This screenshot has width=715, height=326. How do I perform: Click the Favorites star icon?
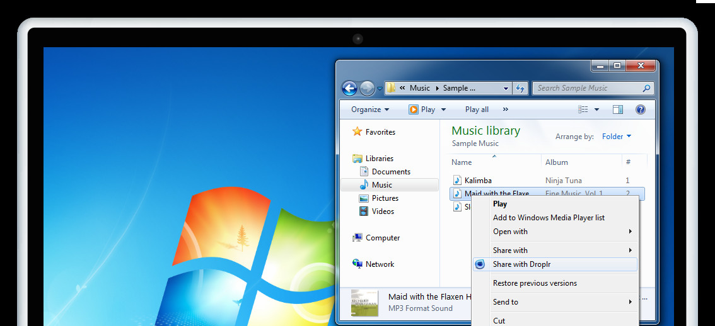pyautogui.click(x=357, y=132)
